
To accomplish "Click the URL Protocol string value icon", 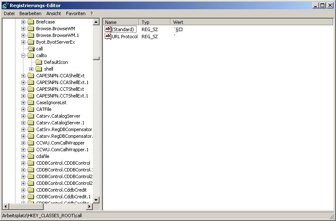I will pyautogui.click(x=108, y=37).
